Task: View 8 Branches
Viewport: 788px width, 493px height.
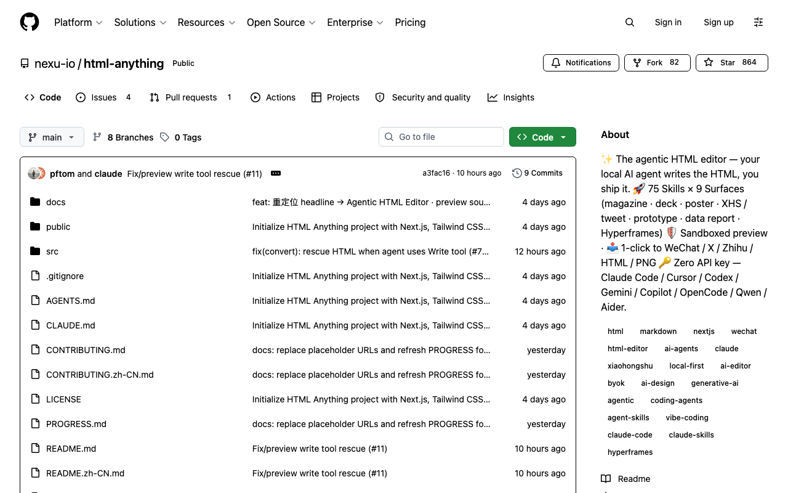Action: tap(123, 137)
